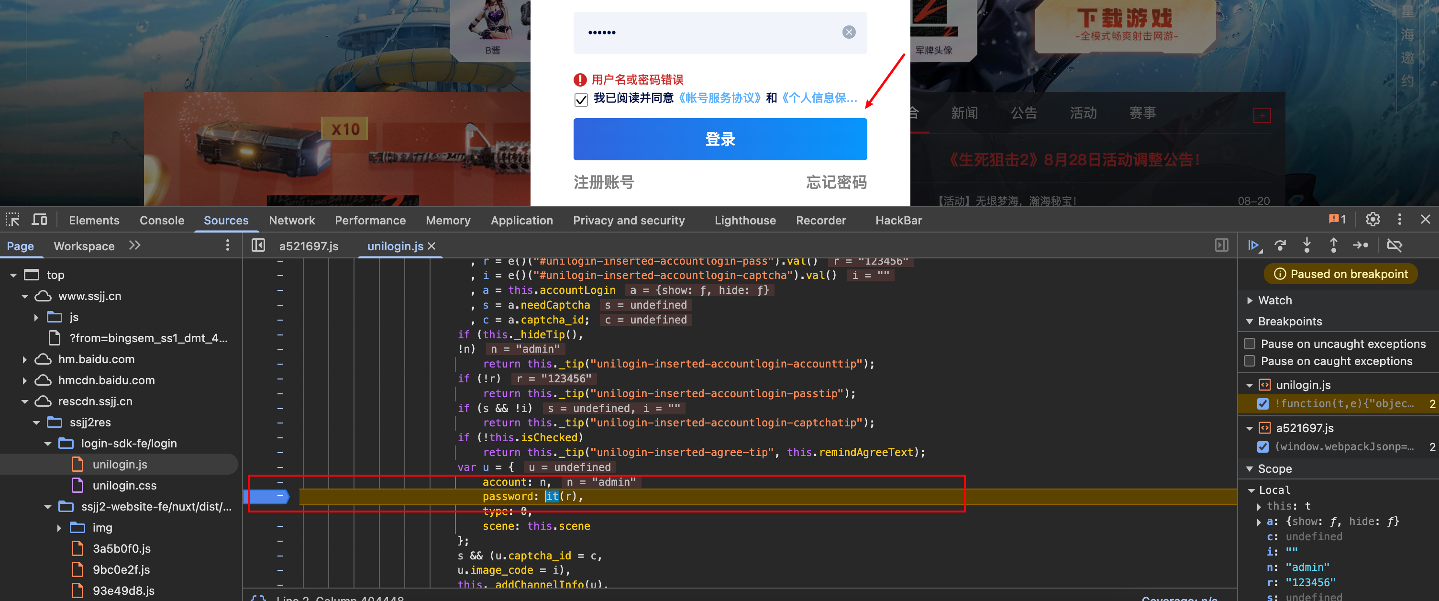Clear the password field with the X icon
This screenshot has height=601, width=1439.
[x=849, y=33]
